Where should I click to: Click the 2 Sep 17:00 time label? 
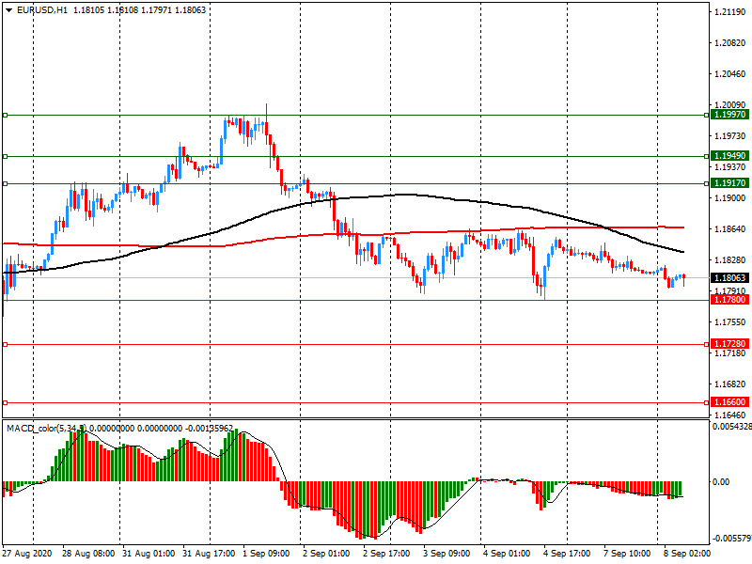[386, 554]
